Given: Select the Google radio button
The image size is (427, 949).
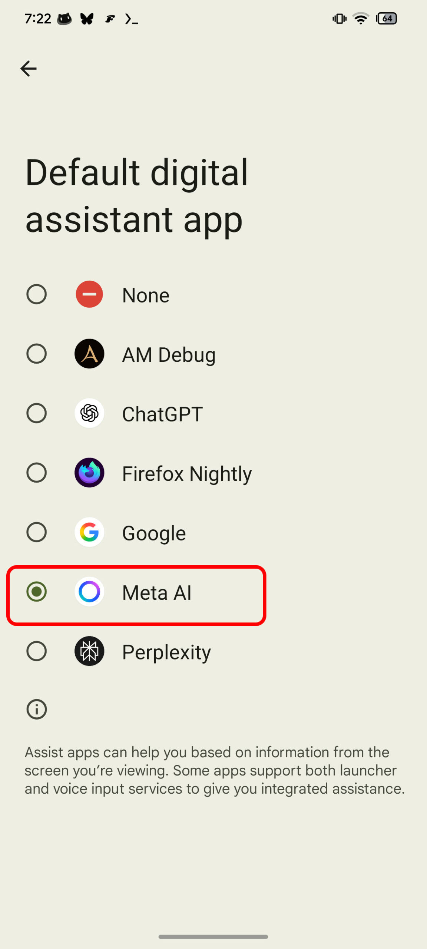Looking at the screenshot, I should (37, 532).
